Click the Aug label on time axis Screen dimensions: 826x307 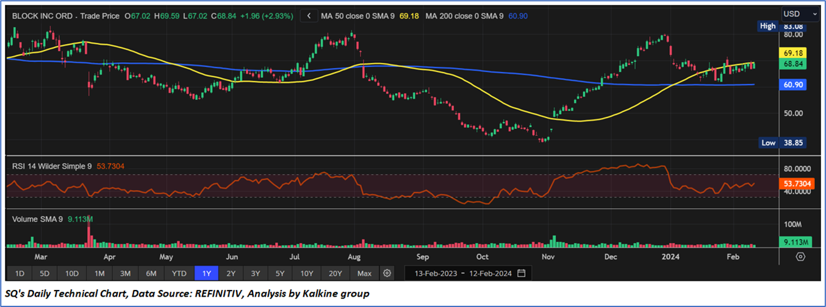(x=355, y=256)
